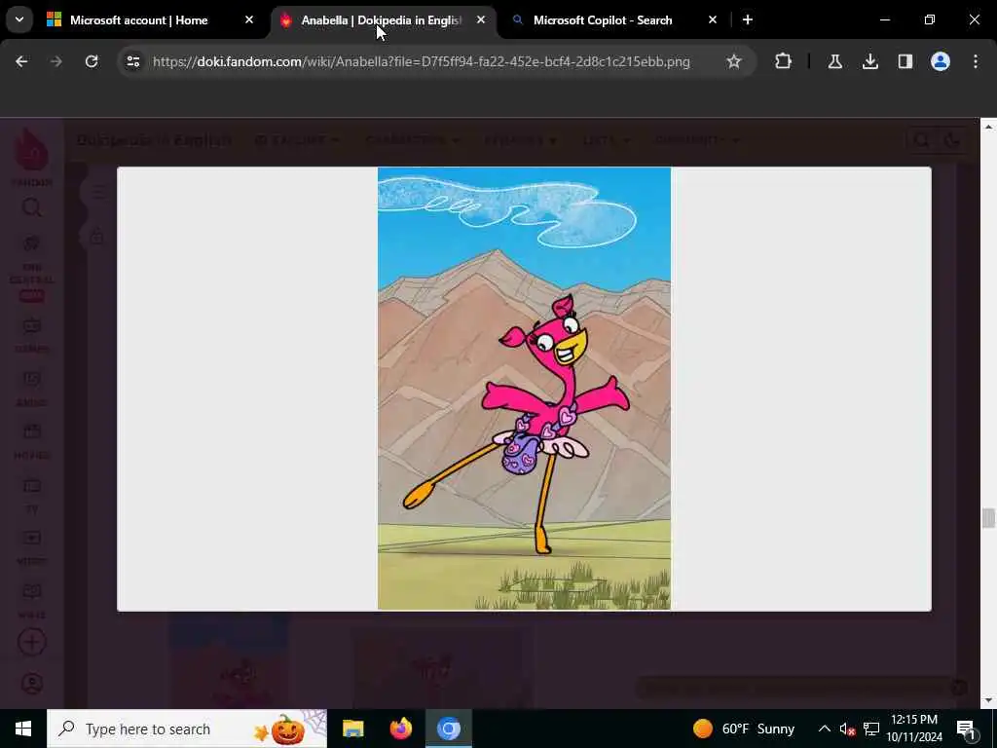
Task: Bookmark this page with star icon
Action: click(x=734, y=61)
